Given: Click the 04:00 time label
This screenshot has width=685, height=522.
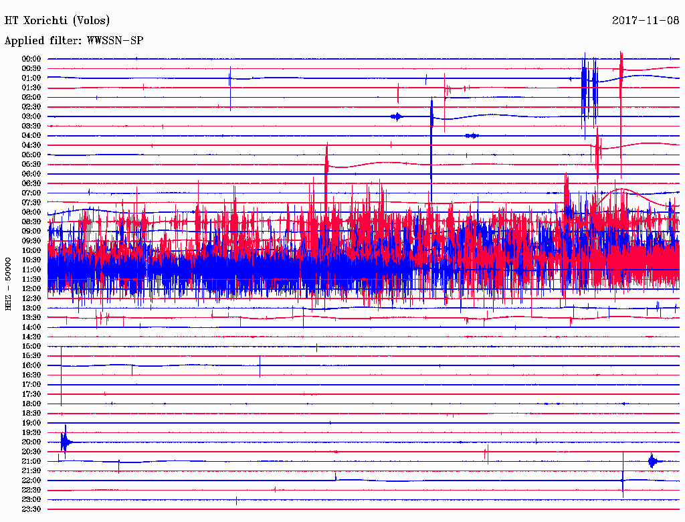Looking at the screenshot, I should pyautogui.click(x=31, y=136).
